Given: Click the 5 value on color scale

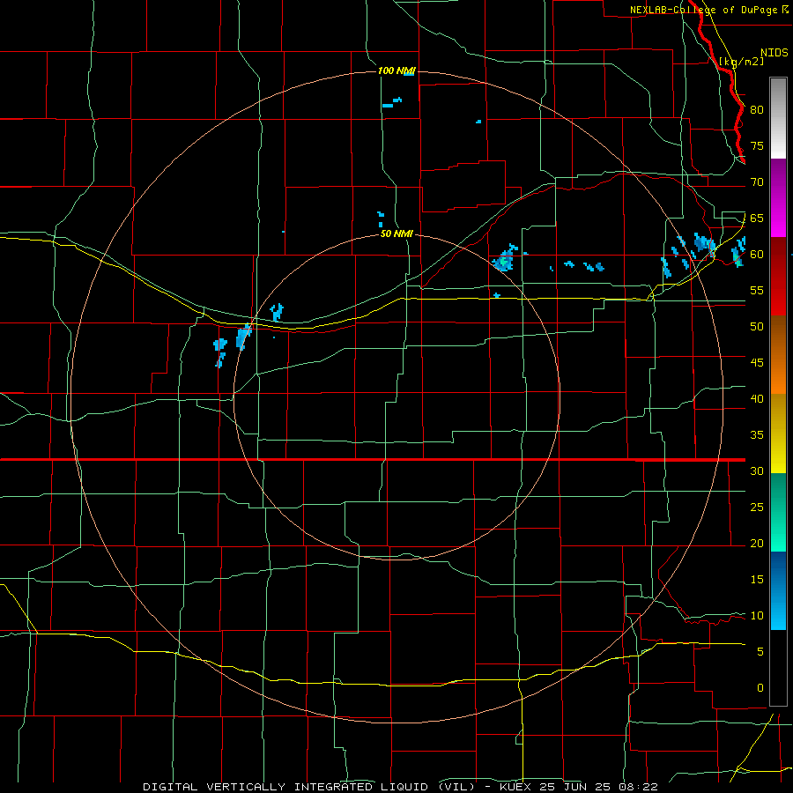Looking at the screenshot, I should [x=760, y=651].
